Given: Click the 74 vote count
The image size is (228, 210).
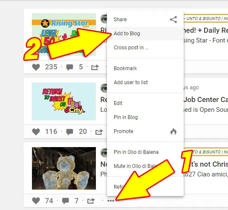Looking at the screenshot, I should [49, 201].
